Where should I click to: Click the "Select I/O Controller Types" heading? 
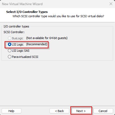(27, 12)
